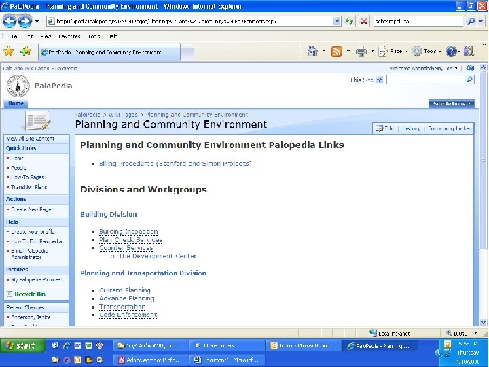Switch to Inbox - Microsoft Outlook taskbar item
The width and height of the screenshot is (489, 367).
point(303,345)
